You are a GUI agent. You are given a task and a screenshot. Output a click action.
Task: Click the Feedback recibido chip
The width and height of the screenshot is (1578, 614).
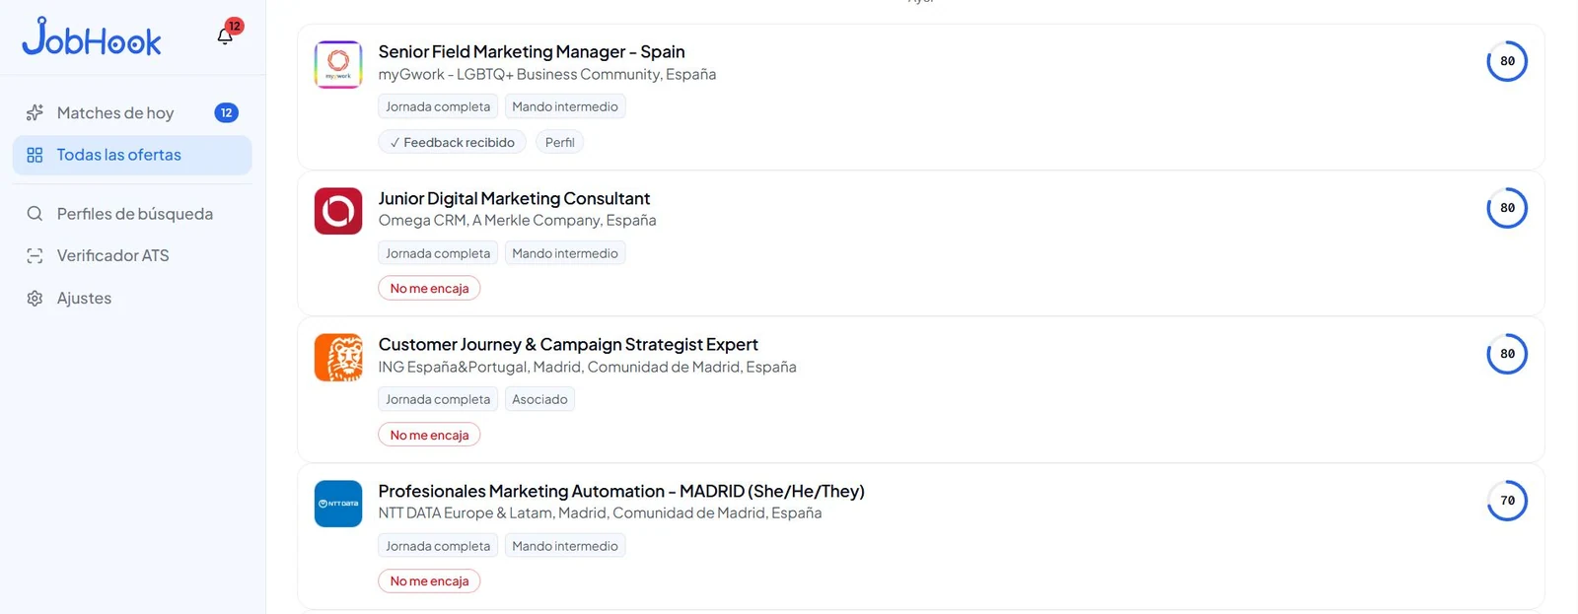452,142
